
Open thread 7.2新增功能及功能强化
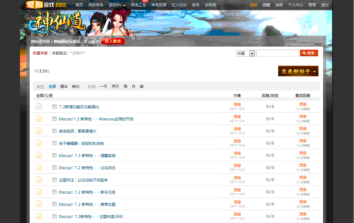(x=79, y=107)
